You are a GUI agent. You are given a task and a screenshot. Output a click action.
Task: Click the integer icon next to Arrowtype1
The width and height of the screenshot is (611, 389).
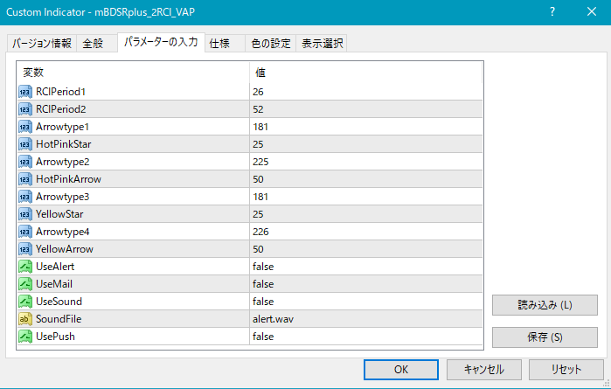pyautogui.click(x=24, y=127)
